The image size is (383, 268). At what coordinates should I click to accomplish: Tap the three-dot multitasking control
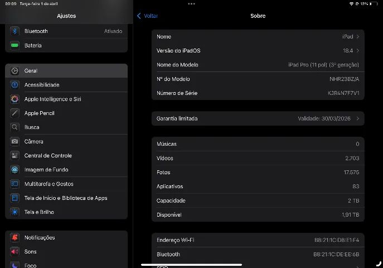click(192, 4)
